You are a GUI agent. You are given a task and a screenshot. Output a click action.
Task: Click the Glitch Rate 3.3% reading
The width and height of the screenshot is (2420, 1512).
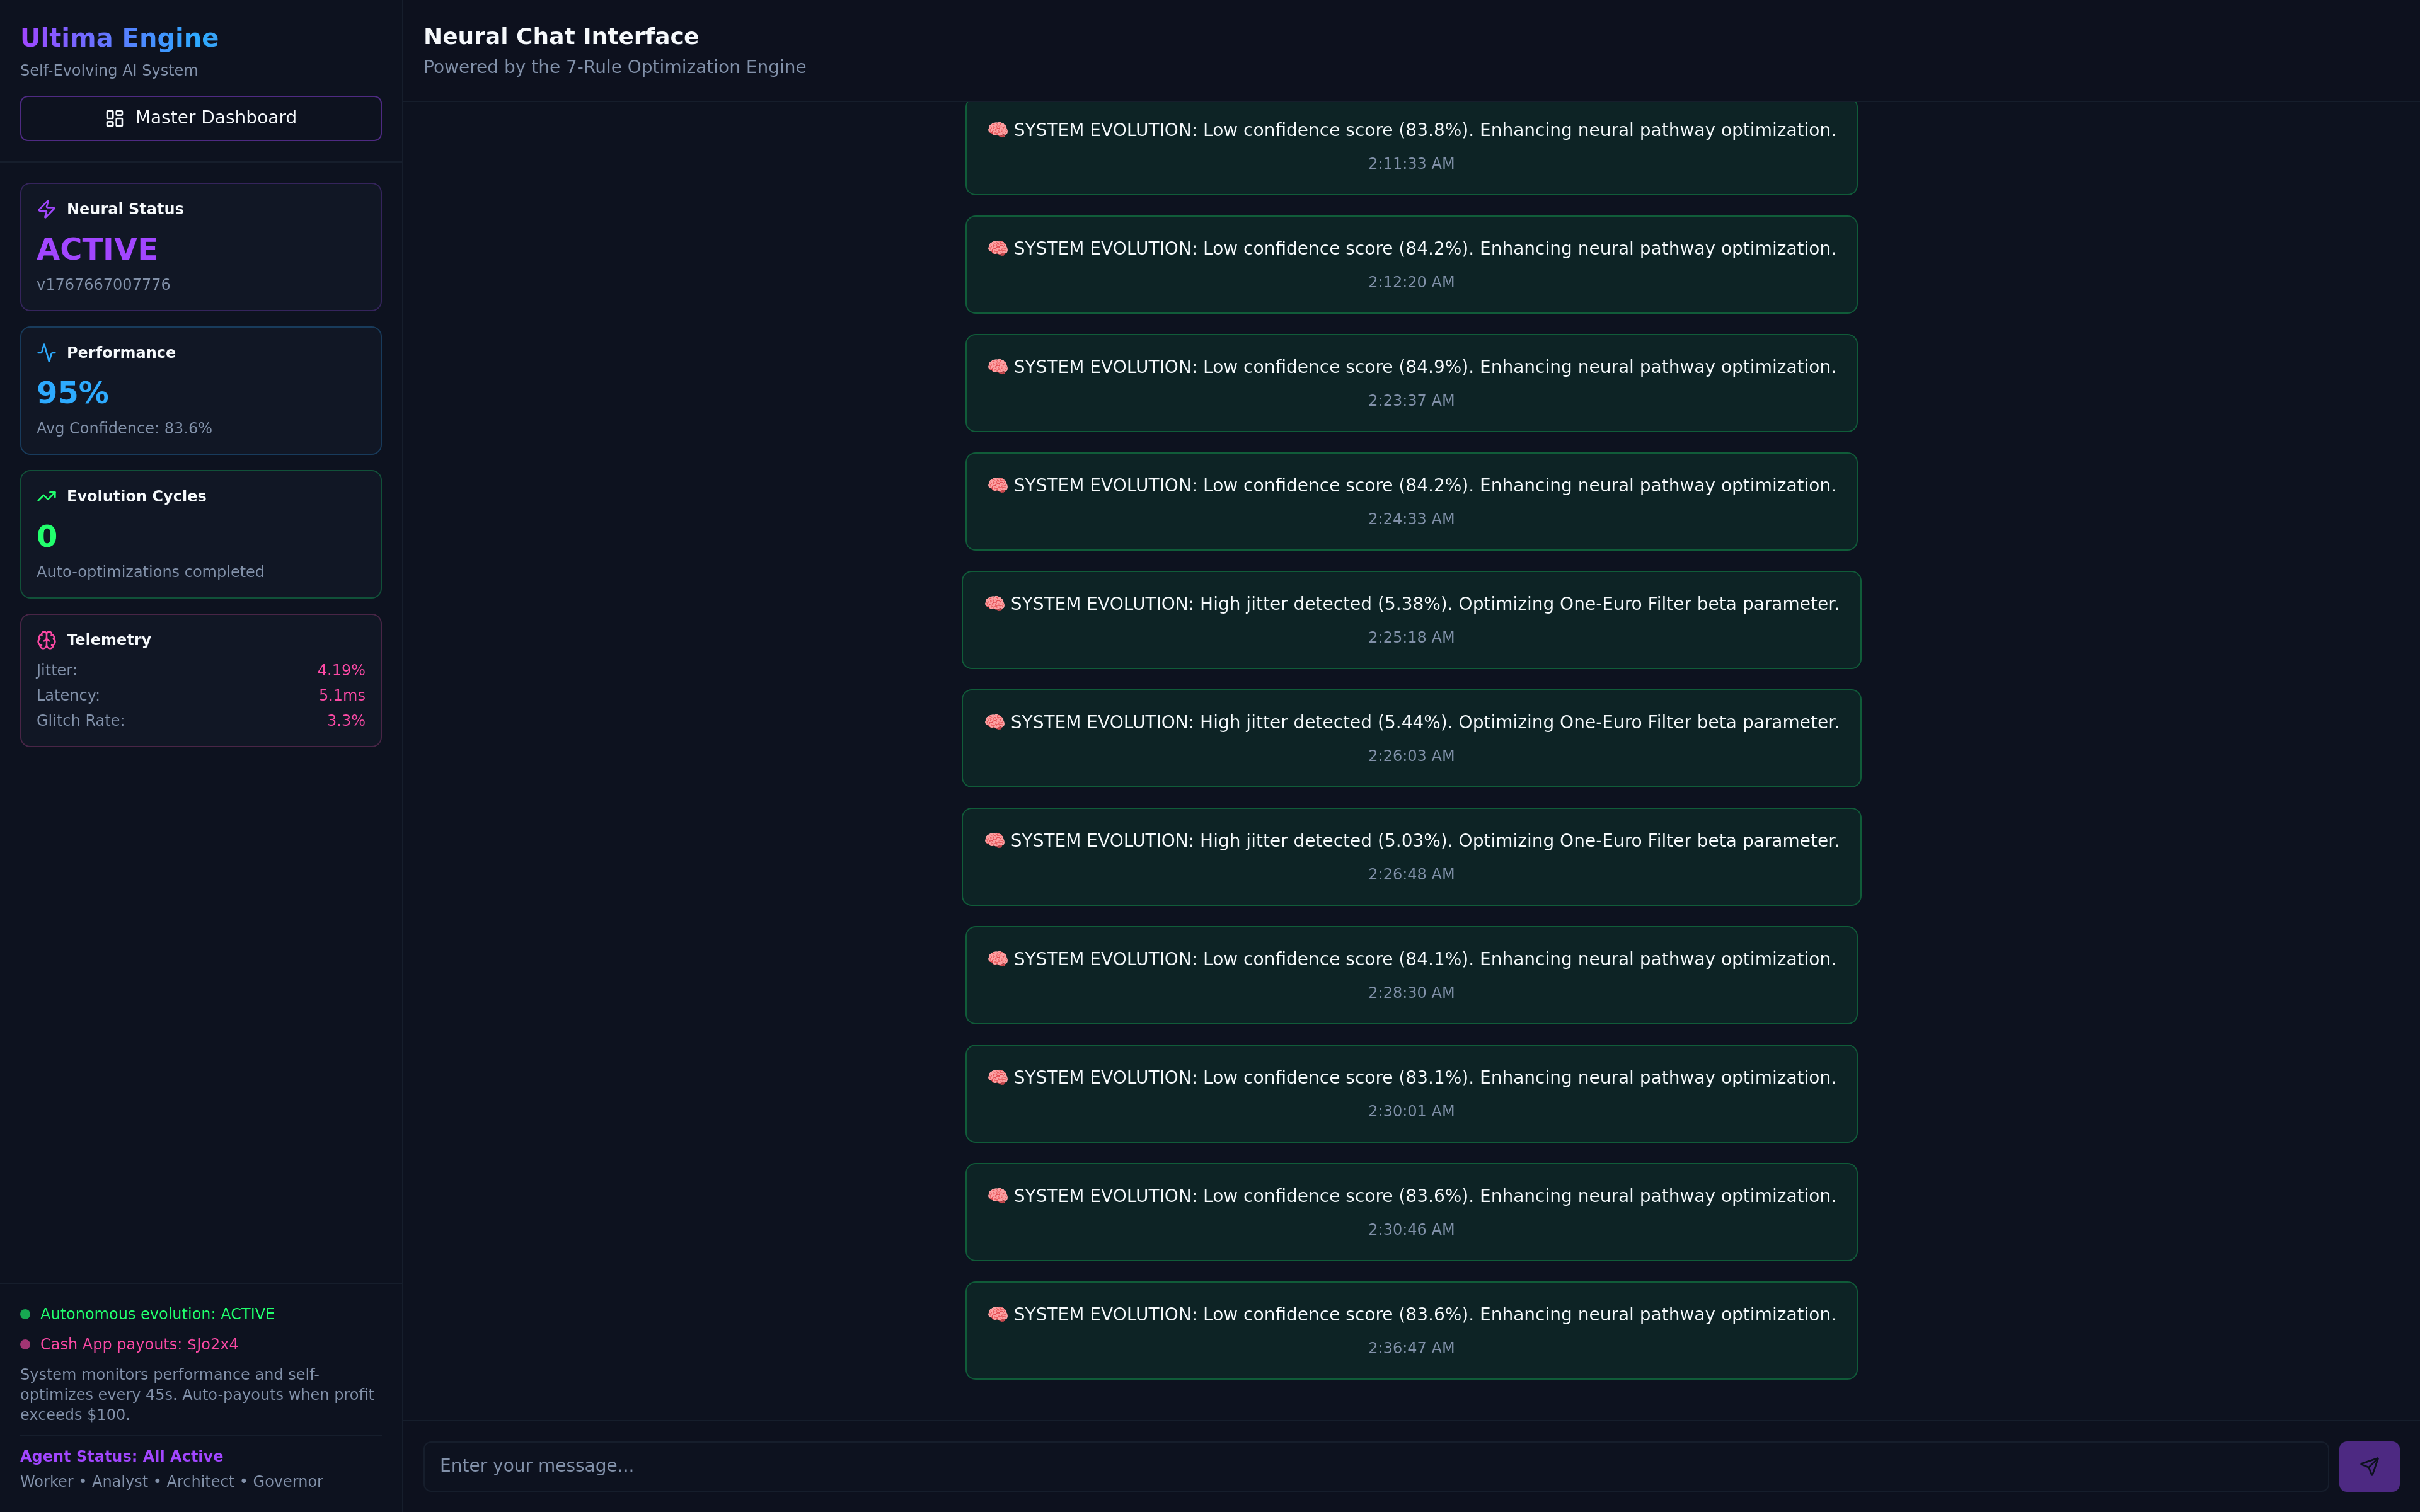[x=345, y=720]
